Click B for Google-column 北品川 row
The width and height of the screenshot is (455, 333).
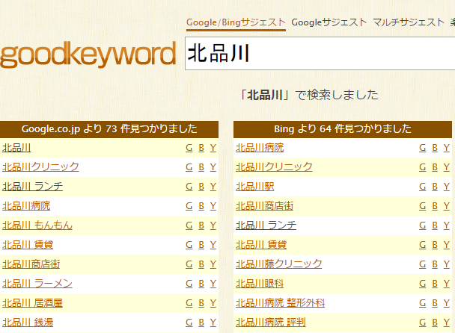(201, 148)
